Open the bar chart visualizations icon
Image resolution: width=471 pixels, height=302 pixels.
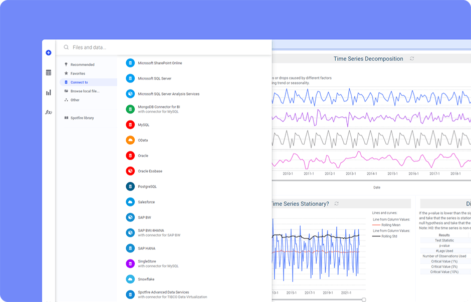click(x=49, y=92)
